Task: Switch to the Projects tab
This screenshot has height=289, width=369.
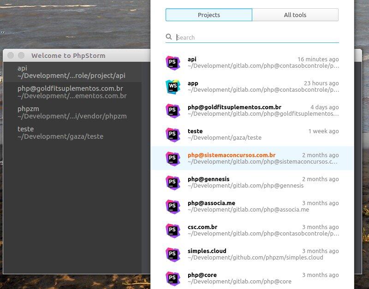Action: pos(208,15)
